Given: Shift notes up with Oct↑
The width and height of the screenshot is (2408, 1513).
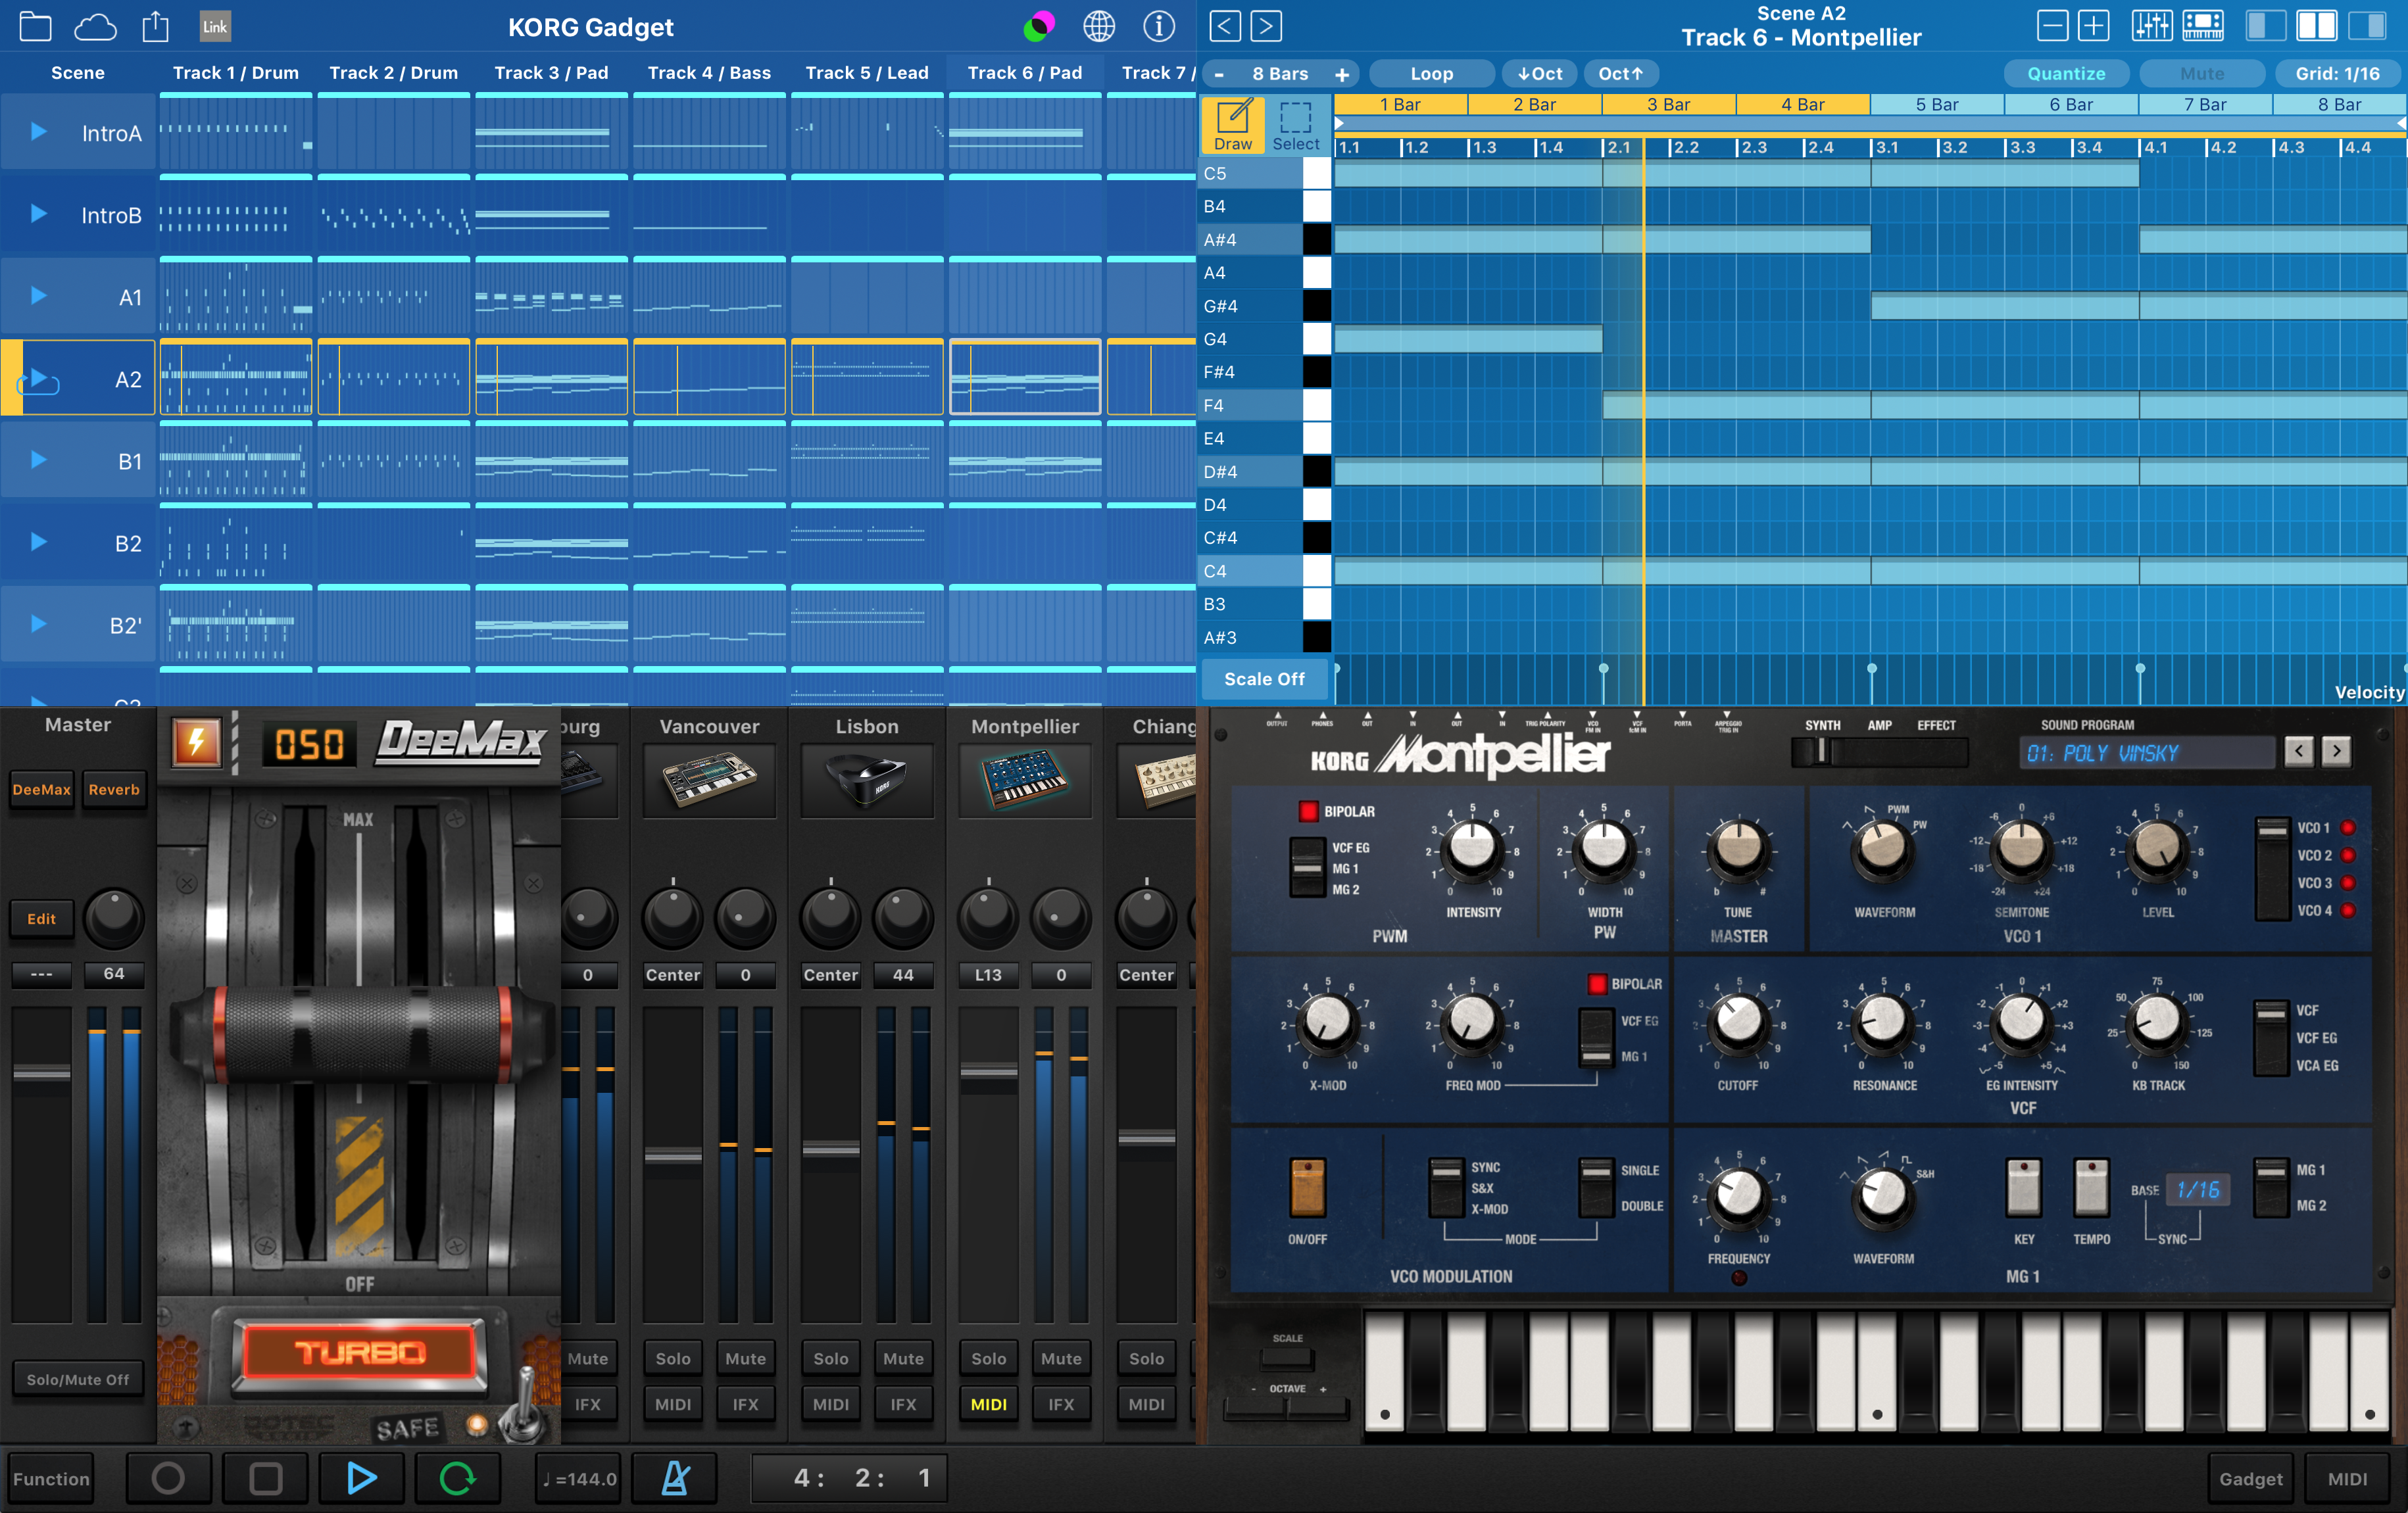Looking at the screenshot, I should click(1620, 73).
